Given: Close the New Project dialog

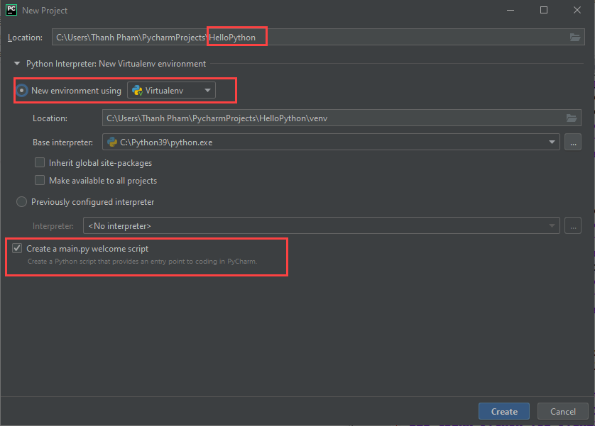Looking at the screenshot, I should pyautogui.click(x=577, y=10).
